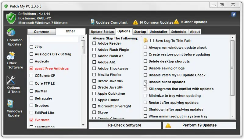The width and height of the screenshot is (244, 139).
Task: Skip Adobe Shockwave checkbox
Action: pos(94,68)
